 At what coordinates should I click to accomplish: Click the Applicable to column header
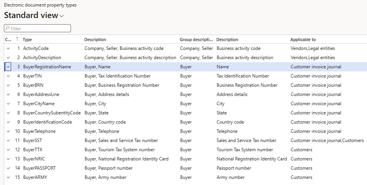click(x=303, y=40)
